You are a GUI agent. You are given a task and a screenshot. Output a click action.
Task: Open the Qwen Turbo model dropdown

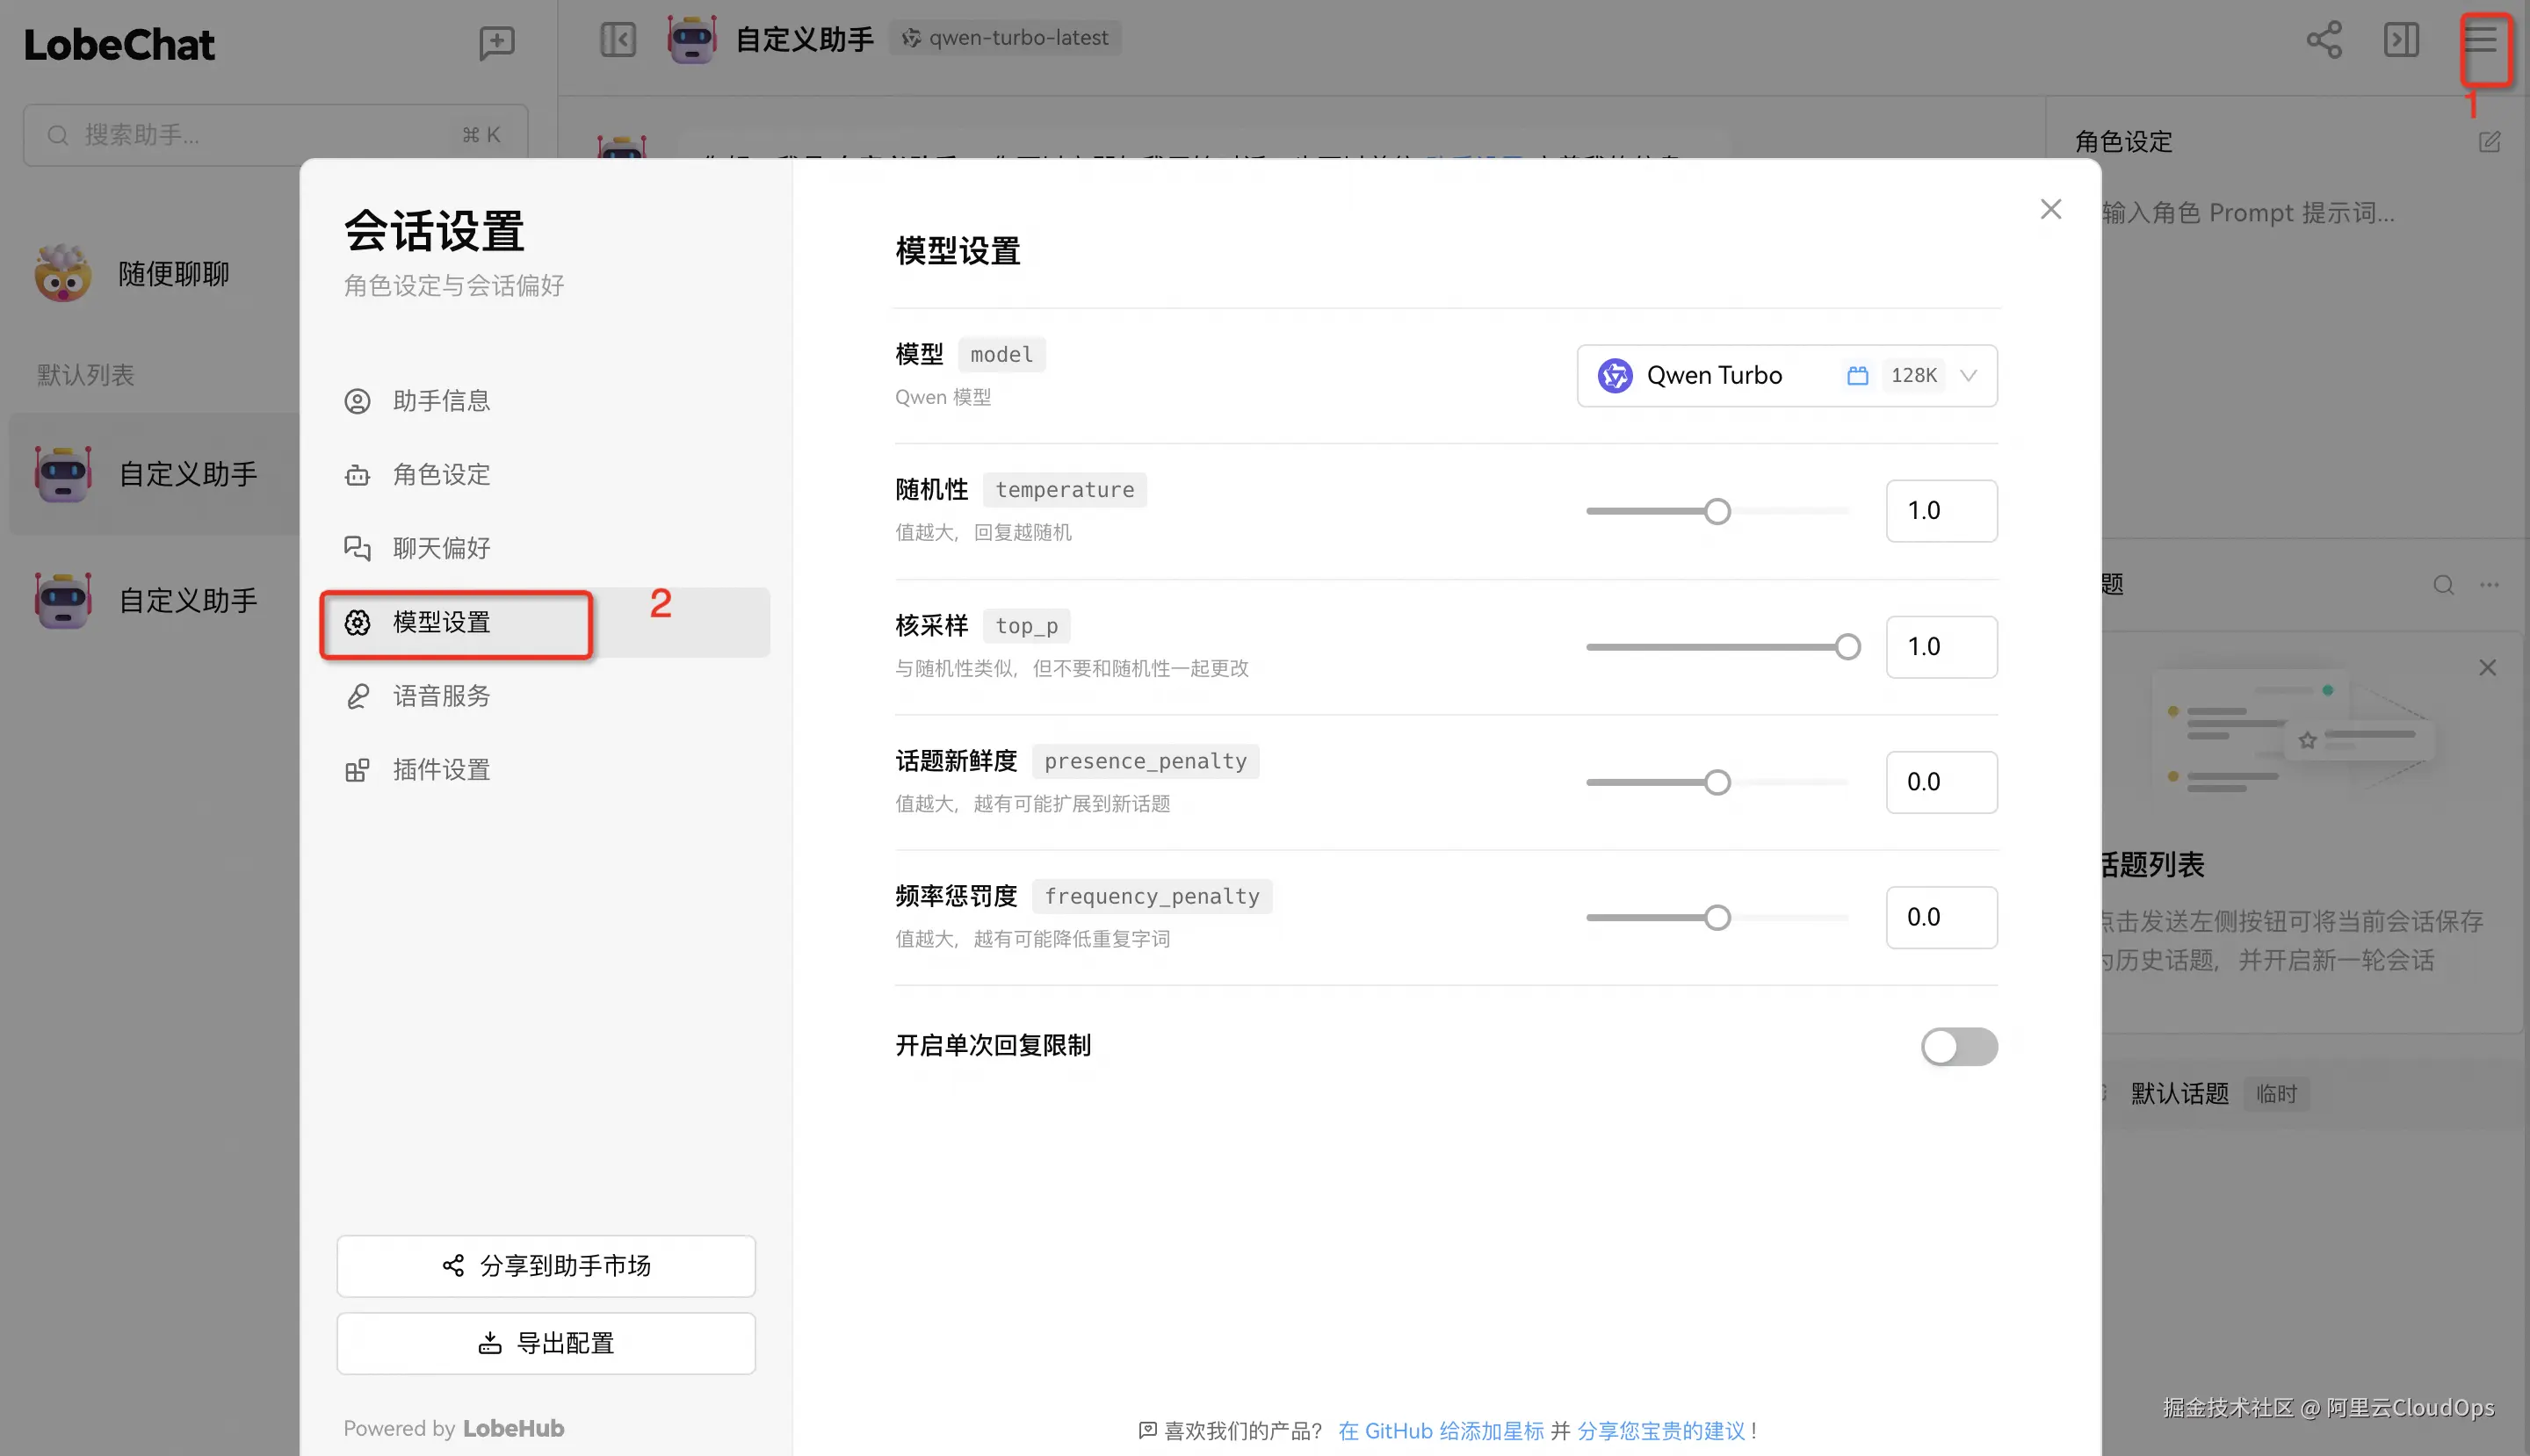[1786, 375]
